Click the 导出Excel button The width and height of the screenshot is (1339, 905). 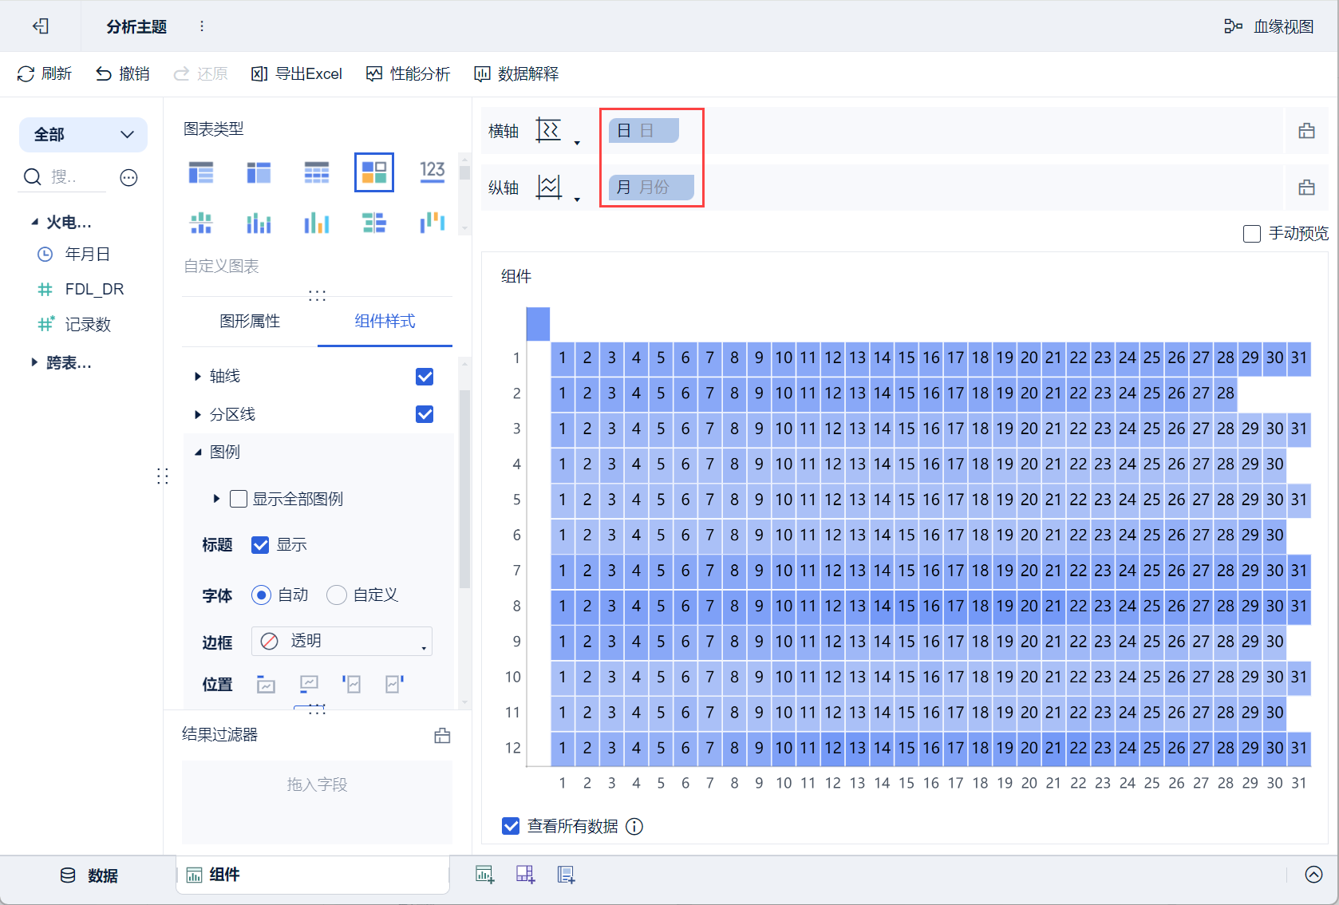pos(296,73)
